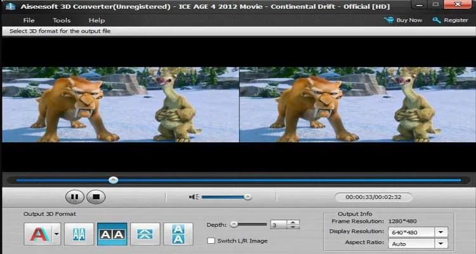Viewport: 476px width, 254px height.
Task: Click the left-eye video preview image
Action: tap(121, 105)
